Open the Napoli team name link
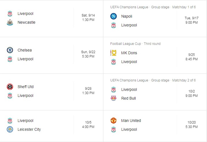Image resolution: width=207 pixels, height=142 pixels. tap(127, 16)
